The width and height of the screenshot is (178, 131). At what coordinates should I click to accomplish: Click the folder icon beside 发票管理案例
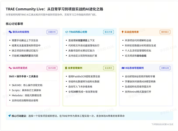pos(66,68)
